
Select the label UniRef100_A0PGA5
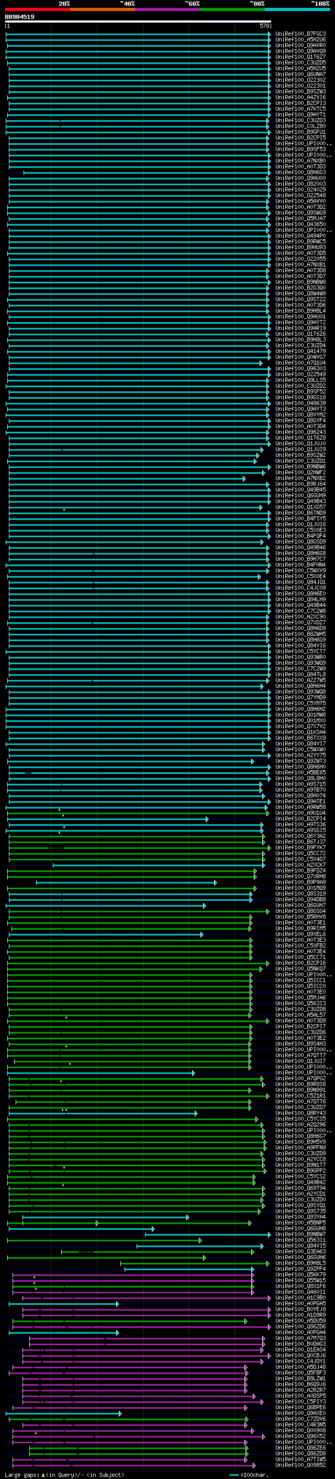pyautogui.click(x=300, y=1303)
